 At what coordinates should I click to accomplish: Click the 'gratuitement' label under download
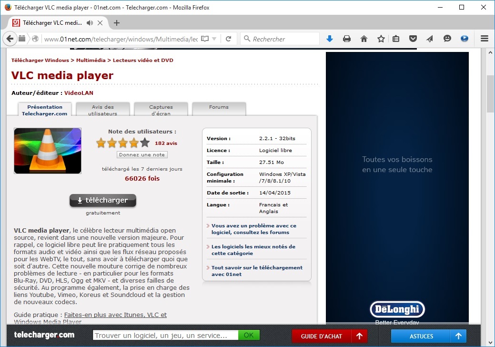coord(103,213)
